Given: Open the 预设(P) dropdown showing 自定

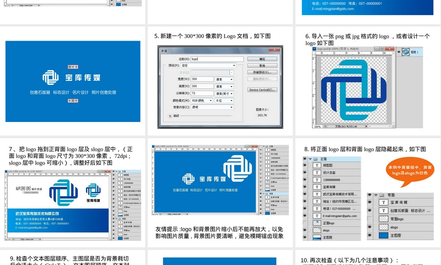Looking at the screenshot, I should (209, 65).
